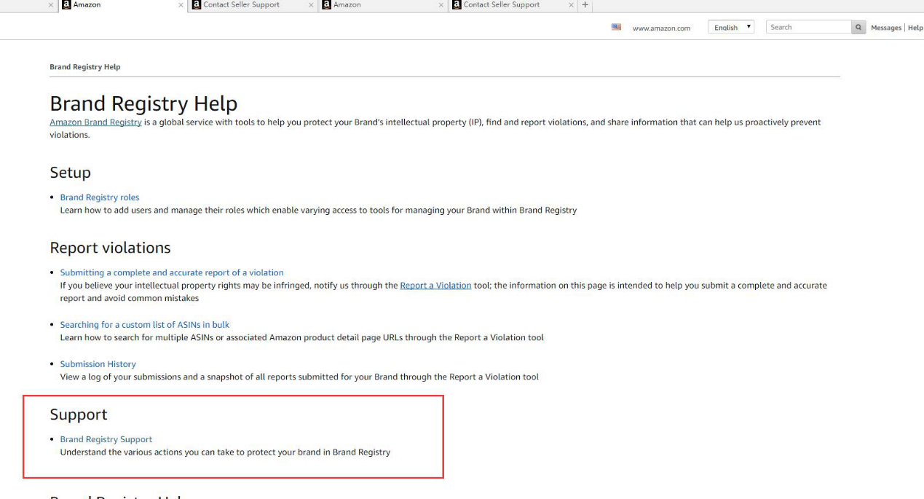Open the Brand Registry Support link
924x499 pixels.
[106, 439]
